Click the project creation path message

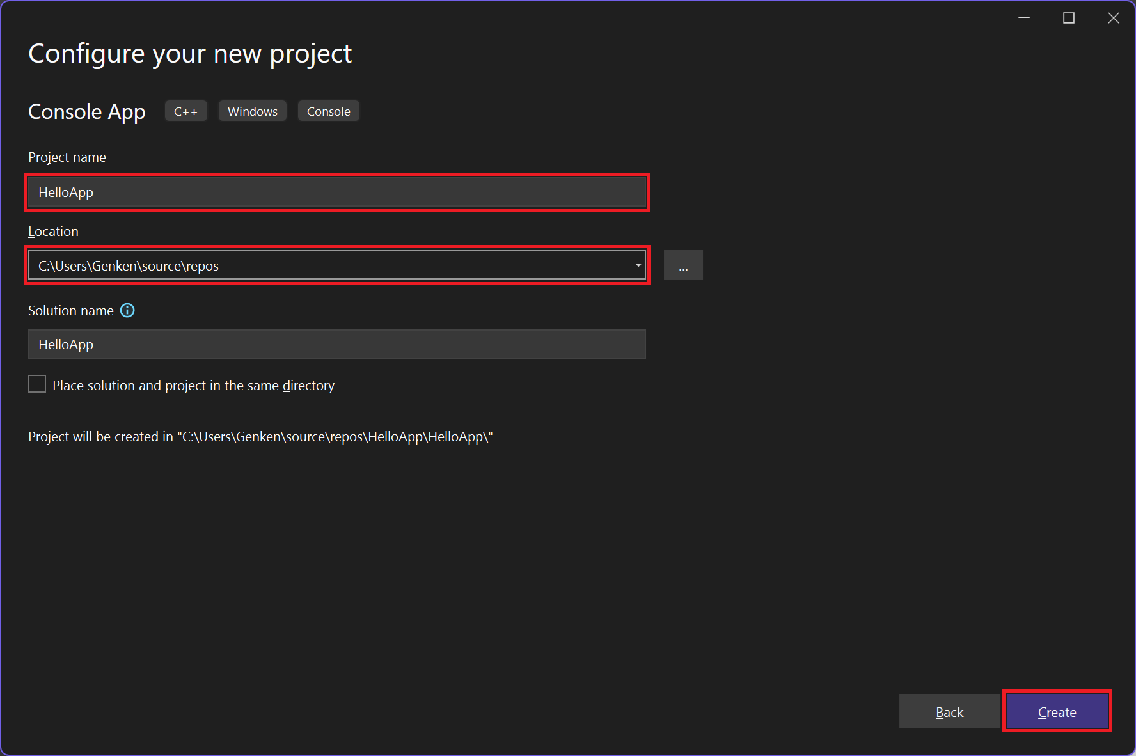point(260,436)
